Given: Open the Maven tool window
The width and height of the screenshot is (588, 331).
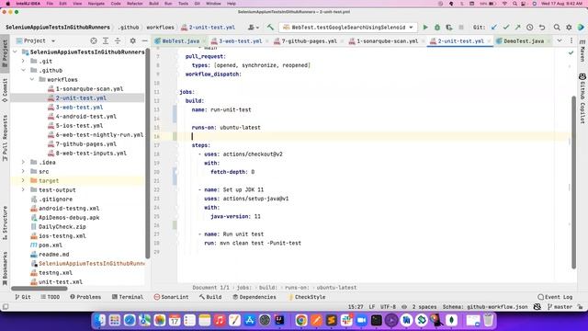Looking at the screenshot, I should (582, 51).
